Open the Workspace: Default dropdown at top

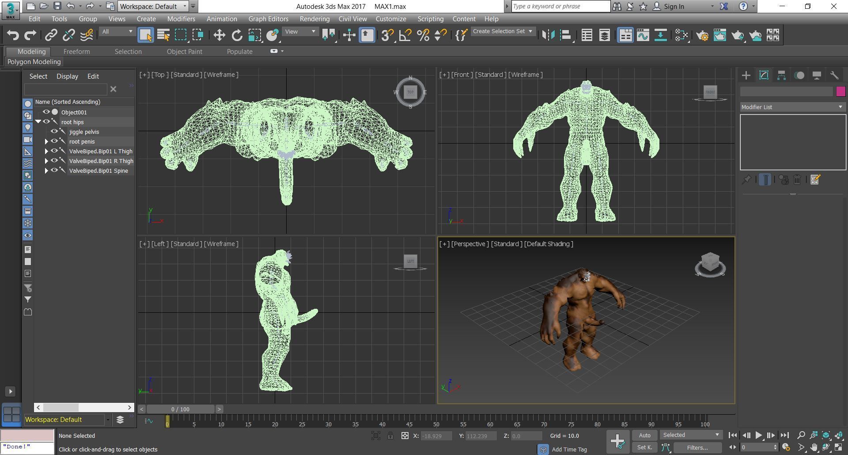(x=153, y=6)
